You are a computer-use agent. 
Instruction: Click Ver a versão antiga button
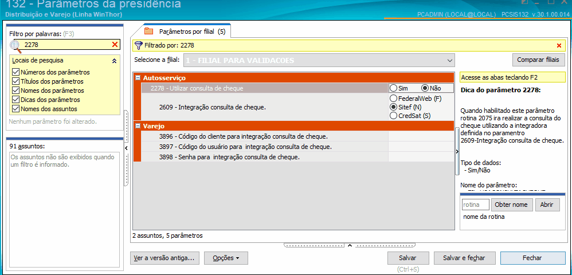click(164, 258)
